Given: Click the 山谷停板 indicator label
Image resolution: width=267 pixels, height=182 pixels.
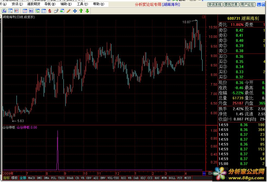Looking at the screenshot, I should coord(9,127).
